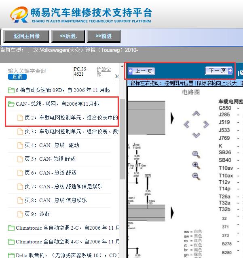Click the PC.35-4621 text
243x258 pixels.
81,72
